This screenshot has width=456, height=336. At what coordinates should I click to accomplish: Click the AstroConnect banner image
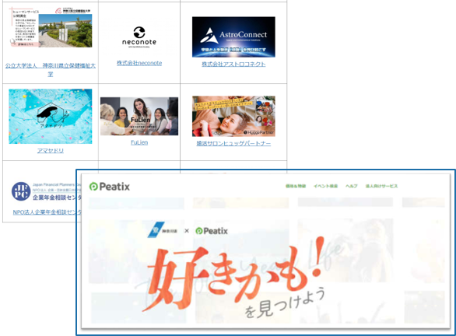pyautogui.click(x=233, y=37)
